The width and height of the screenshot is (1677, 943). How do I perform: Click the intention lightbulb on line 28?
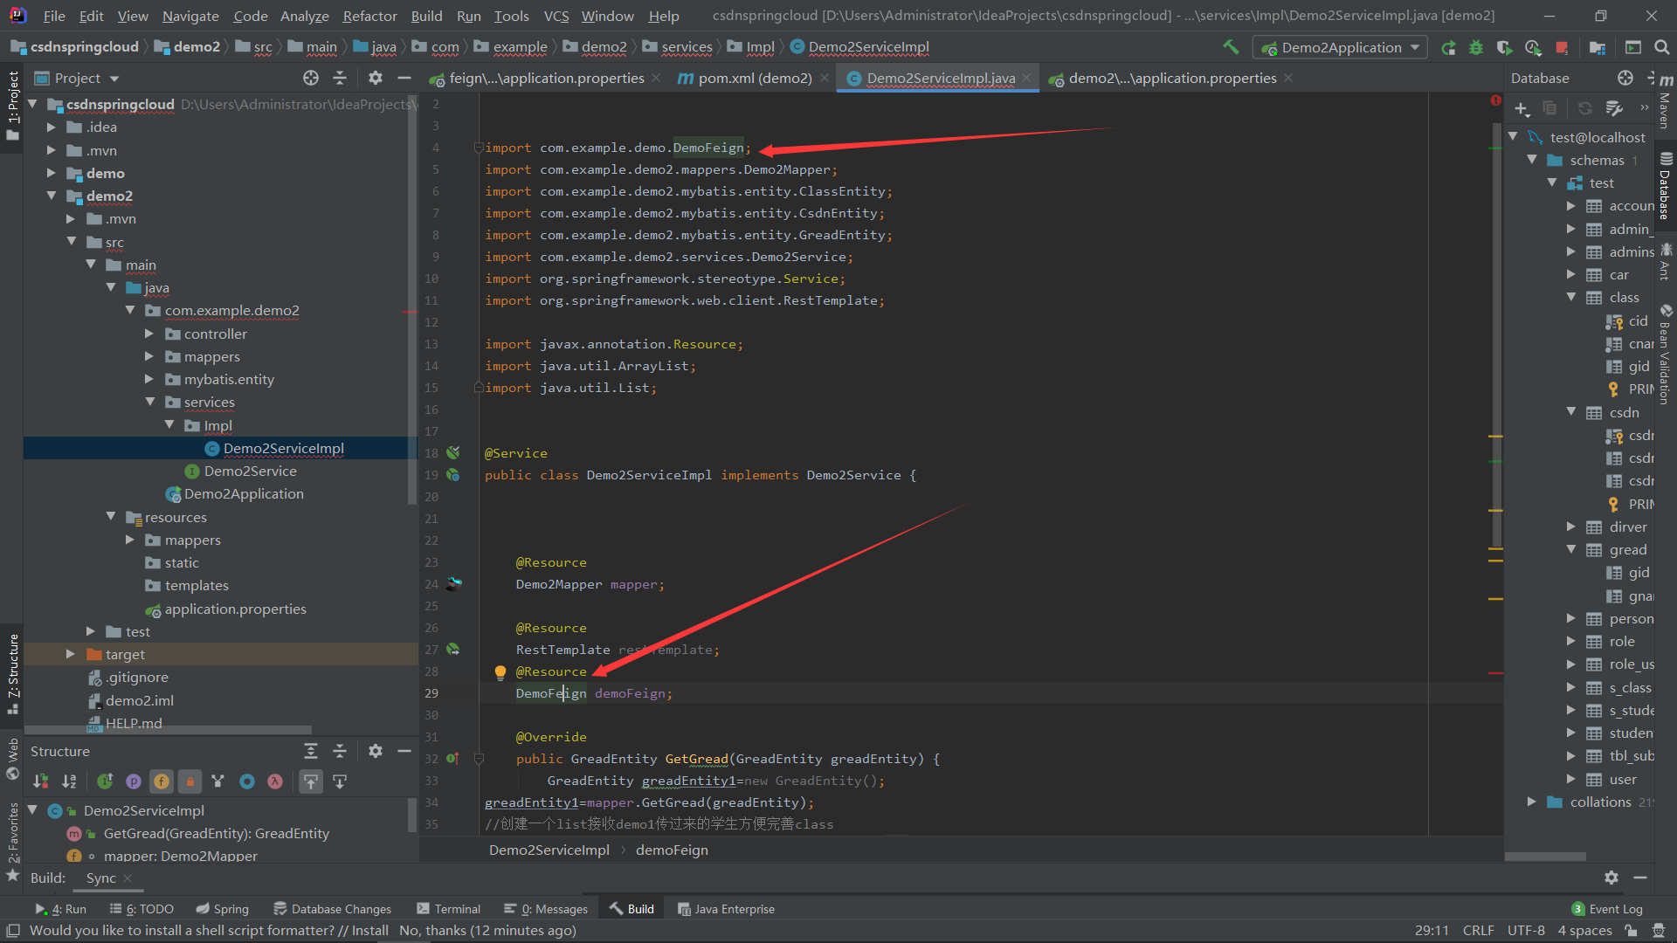pos(500,672)
